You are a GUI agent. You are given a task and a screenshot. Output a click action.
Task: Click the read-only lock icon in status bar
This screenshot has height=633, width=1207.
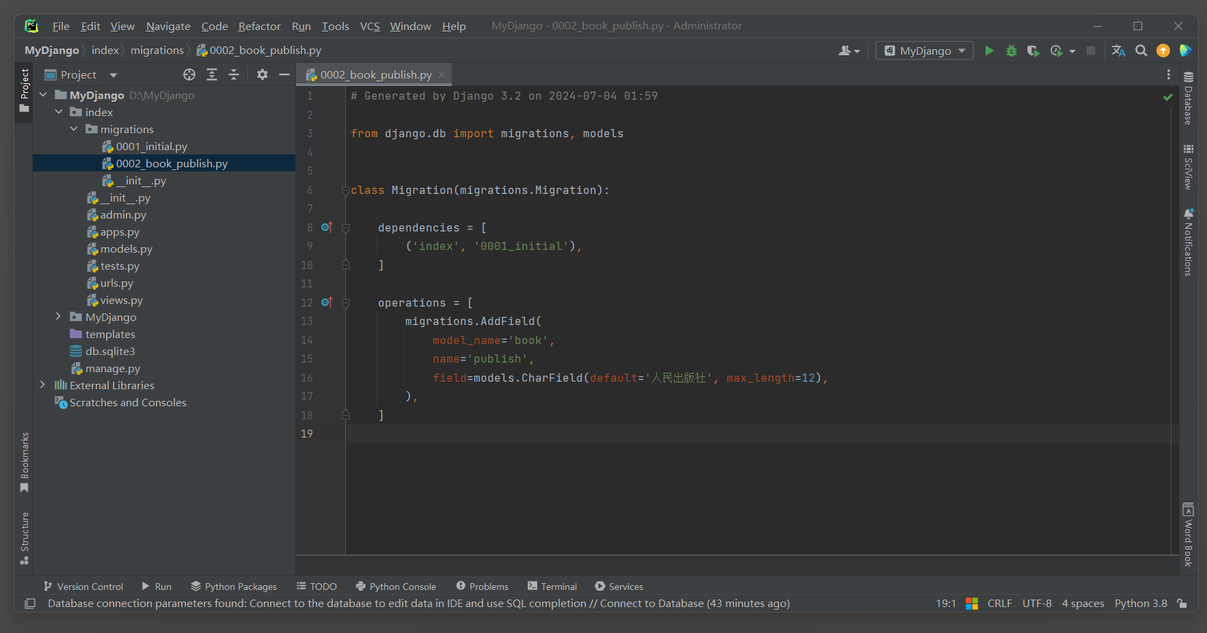1182,604
